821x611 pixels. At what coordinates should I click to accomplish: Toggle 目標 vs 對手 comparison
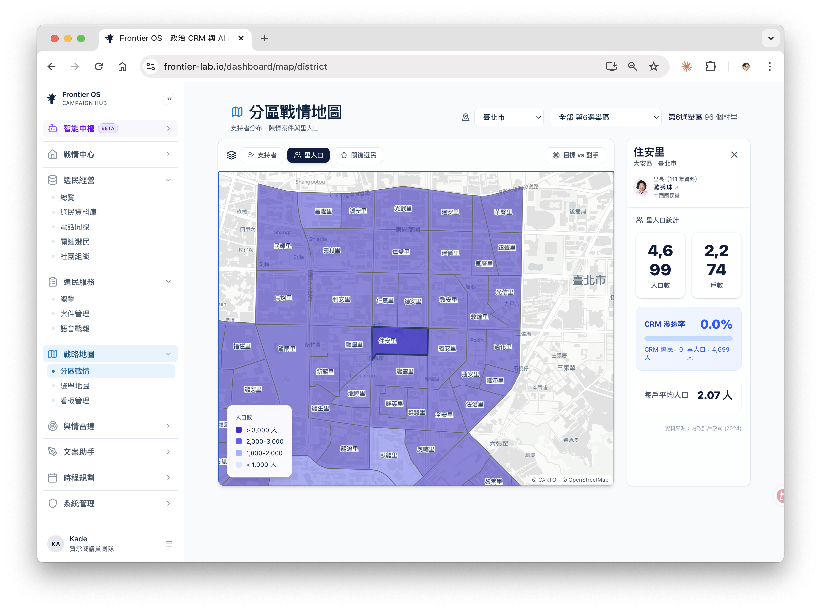(575, 155)
